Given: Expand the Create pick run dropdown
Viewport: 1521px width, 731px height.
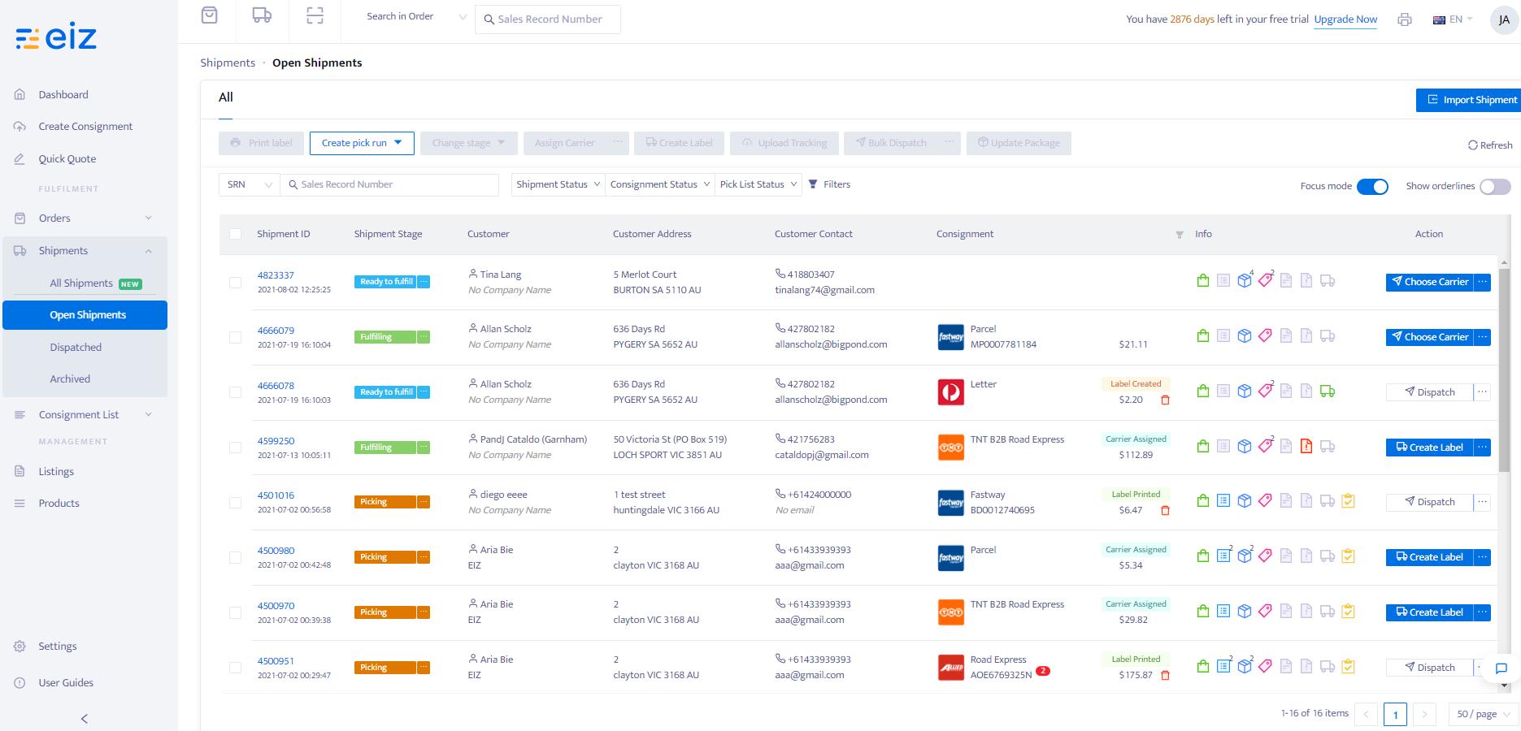Looking at the screenshot, I should tap(362, 143).
